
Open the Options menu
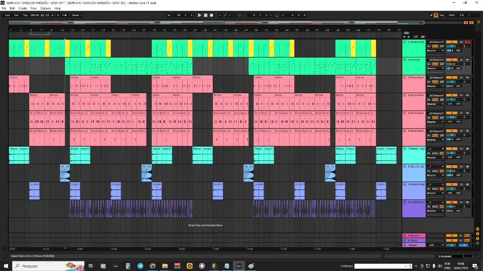(46, 8)
